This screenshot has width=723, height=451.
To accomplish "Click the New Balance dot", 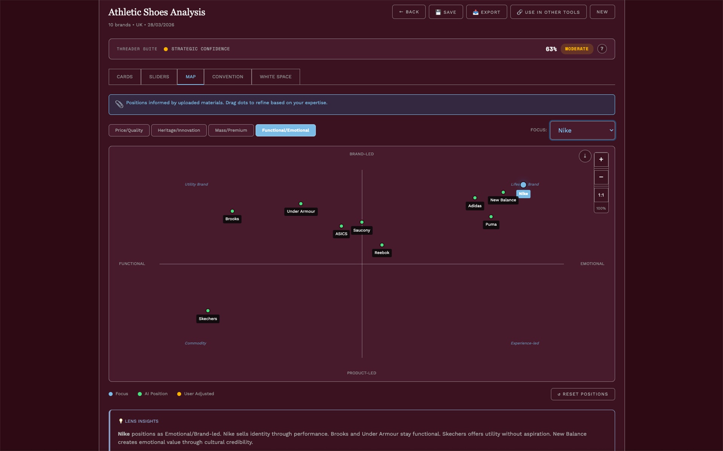I will [x=503, y=193].
